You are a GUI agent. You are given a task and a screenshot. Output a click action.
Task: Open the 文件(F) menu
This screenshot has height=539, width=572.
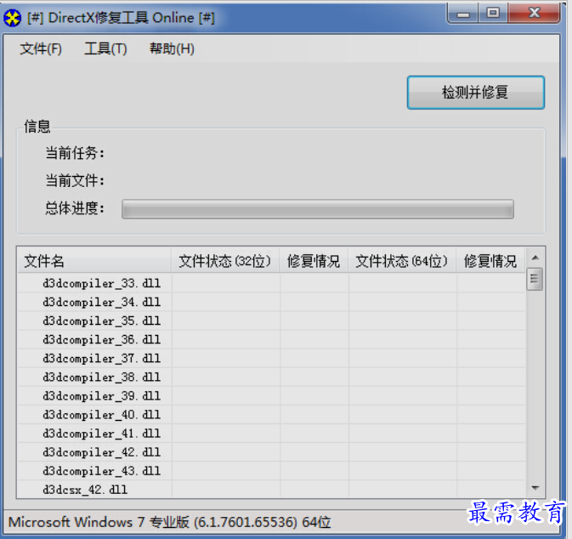click(41, 48)
